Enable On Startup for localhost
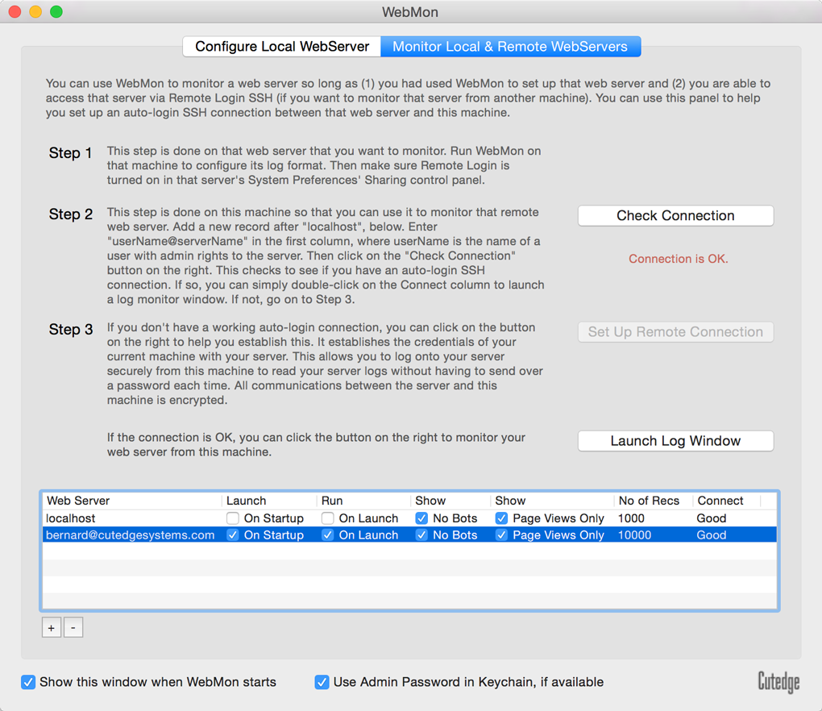 [233, 518]
